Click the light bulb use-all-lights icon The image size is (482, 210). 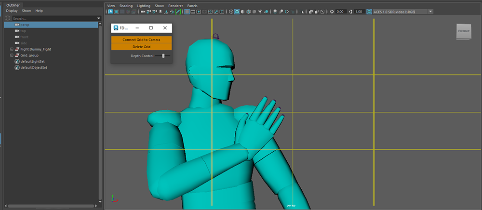[260, 12]
